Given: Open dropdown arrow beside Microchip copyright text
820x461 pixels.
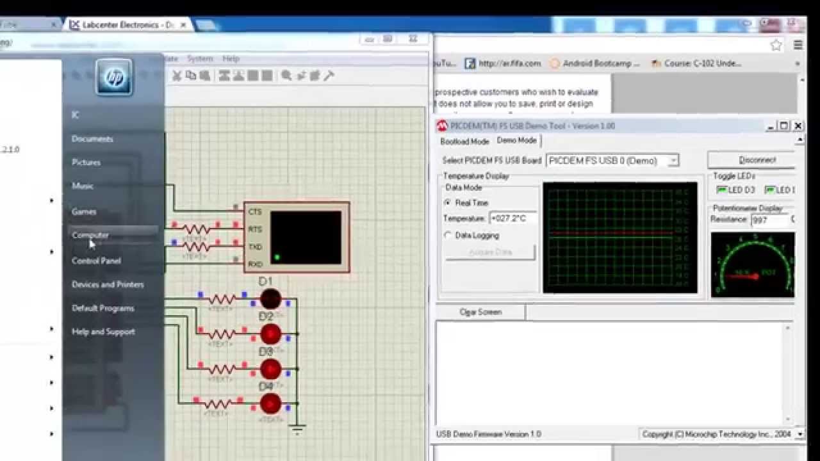Looking at the screenshot, I should tap(799, 434).
